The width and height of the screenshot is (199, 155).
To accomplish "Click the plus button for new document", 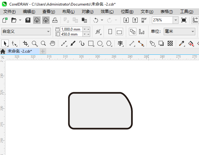I will tap(43, 51).
